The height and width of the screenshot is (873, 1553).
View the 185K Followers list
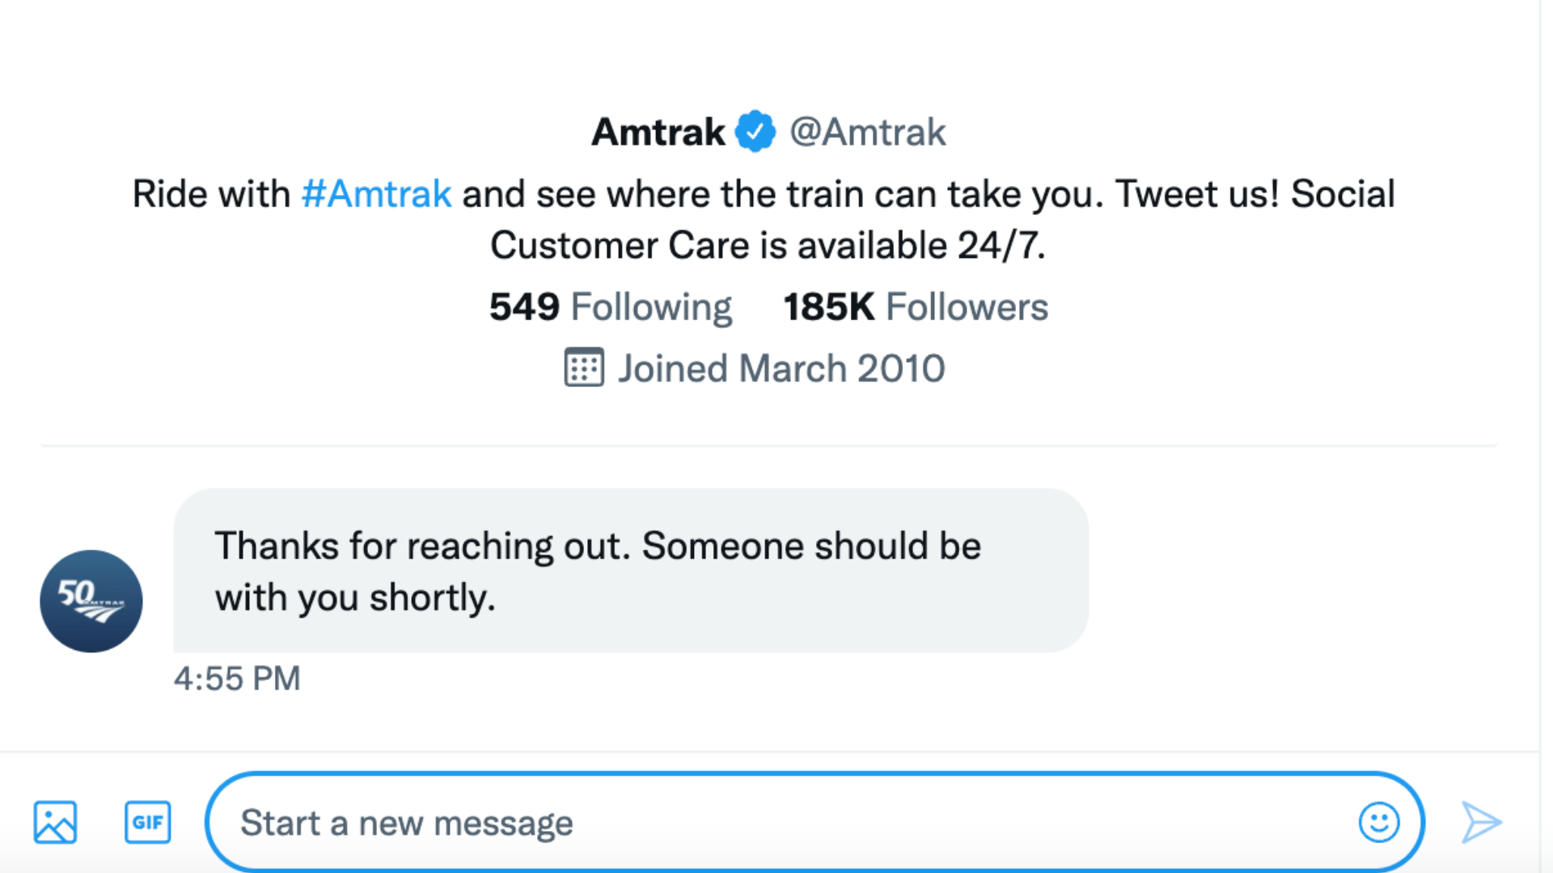click(x=915, y=307)
